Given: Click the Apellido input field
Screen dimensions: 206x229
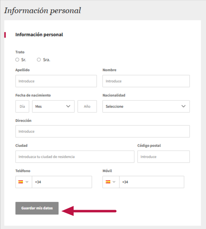Looking at the screenshot, I should click(x=56, y=81).
